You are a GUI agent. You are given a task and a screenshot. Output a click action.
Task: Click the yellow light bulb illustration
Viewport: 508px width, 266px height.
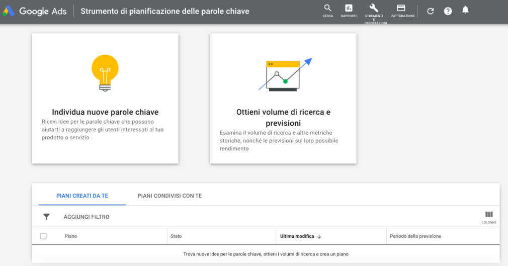tap(105, 73)
